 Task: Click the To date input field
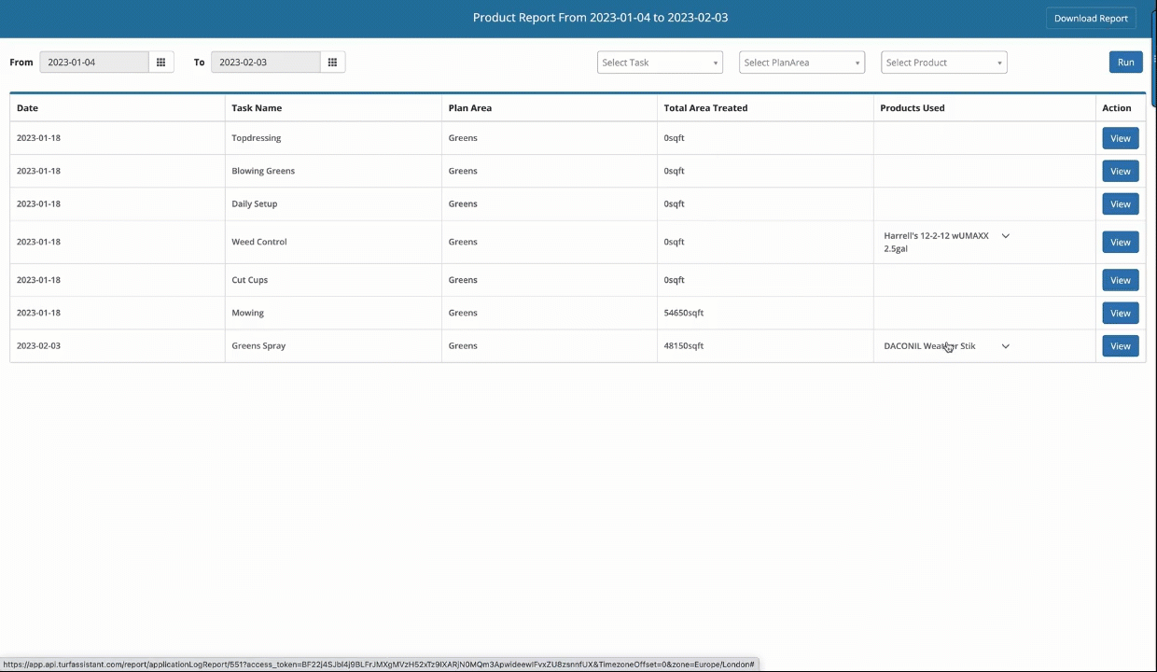(x=265, y=62)
